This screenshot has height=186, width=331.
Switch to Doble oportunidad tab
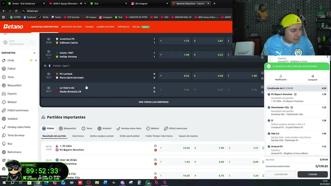pos(130,136)
